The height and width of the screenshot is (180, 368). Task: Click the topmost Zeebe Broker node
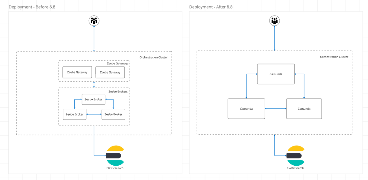93,99
